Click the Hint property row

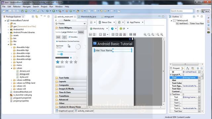point(185,80)
